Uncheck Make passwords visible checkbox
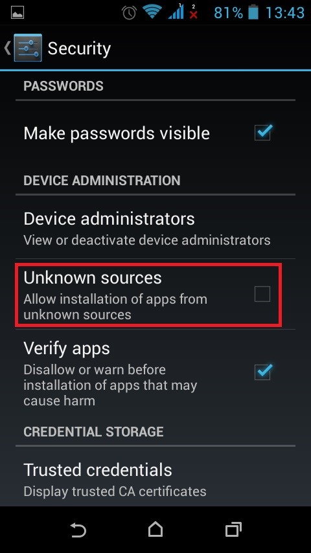 (x=263, y=133)
